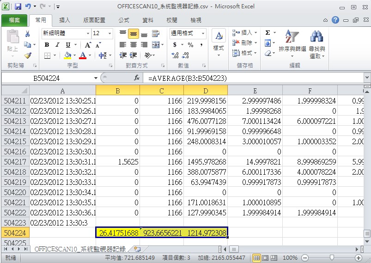Screen dimensions: 371x263
Task: Increase font size with large A
Action: pos(87,45)
